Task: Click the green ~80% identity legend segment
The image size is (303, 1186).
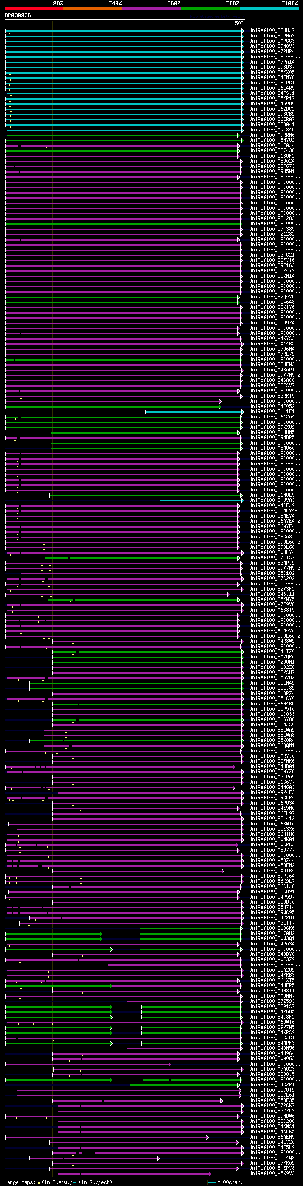Action: 210,9
